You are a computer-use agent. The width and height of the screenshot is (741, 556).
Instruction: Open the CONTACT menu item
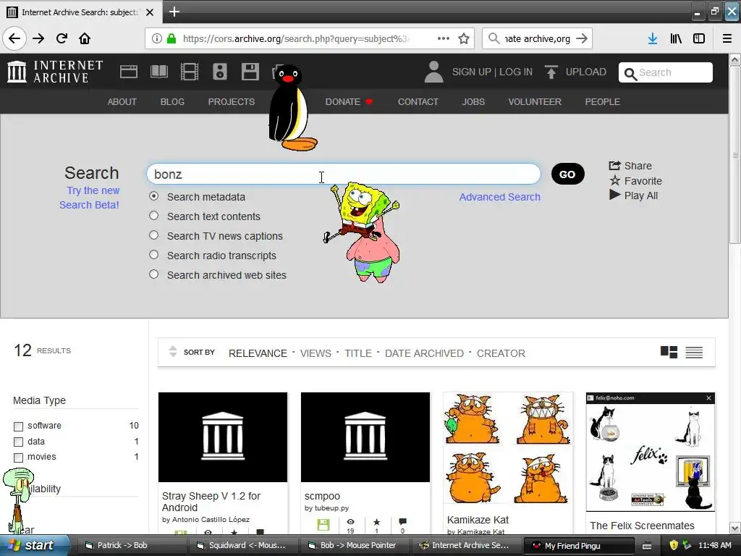(418, 101)
